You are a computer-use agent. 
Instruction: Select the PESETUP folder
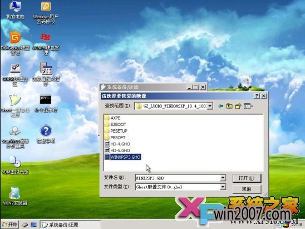116,131
